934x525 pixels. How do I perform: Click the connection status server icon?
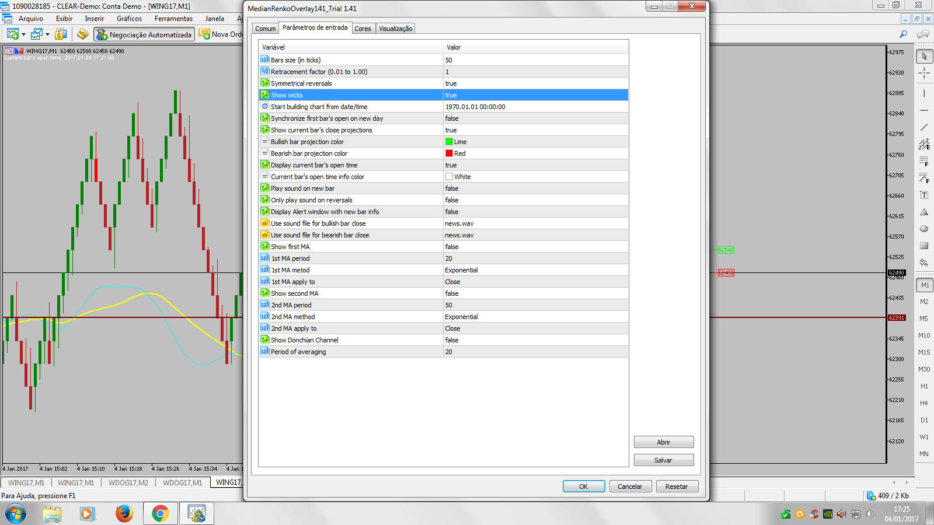click(x=871, y=496)
